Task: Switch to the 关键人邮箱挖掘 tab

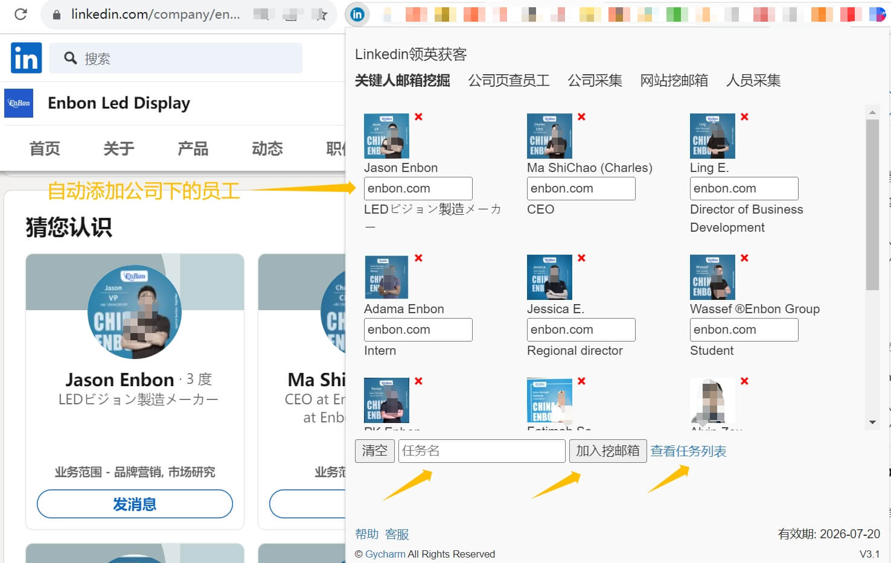Action: click(x=402, y=80)
